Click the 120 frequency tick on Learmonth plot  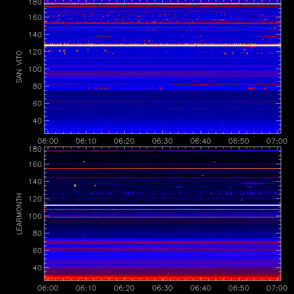click(x=35, y=199)
